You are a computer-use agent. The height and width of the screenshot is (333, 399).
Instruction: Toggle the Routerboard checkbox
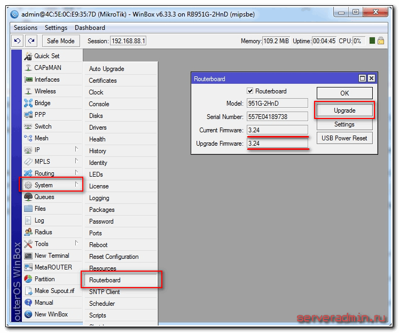click(x=250, y=91)
